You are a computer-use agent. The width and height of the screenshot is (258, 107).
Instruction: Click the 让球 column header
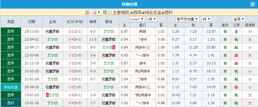(236, 25)
